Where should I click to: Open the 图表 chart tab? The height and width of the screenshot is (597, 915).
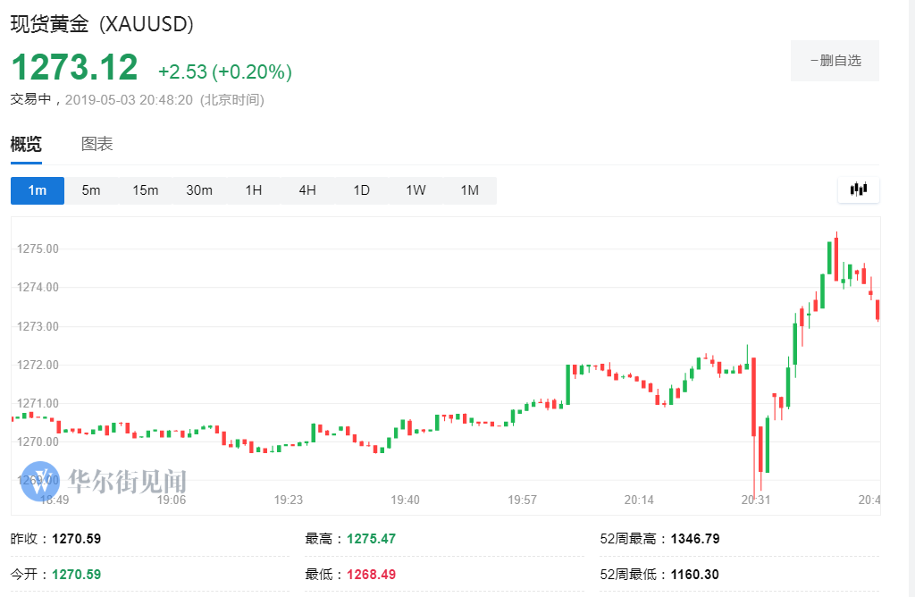(x=97, y=144)
